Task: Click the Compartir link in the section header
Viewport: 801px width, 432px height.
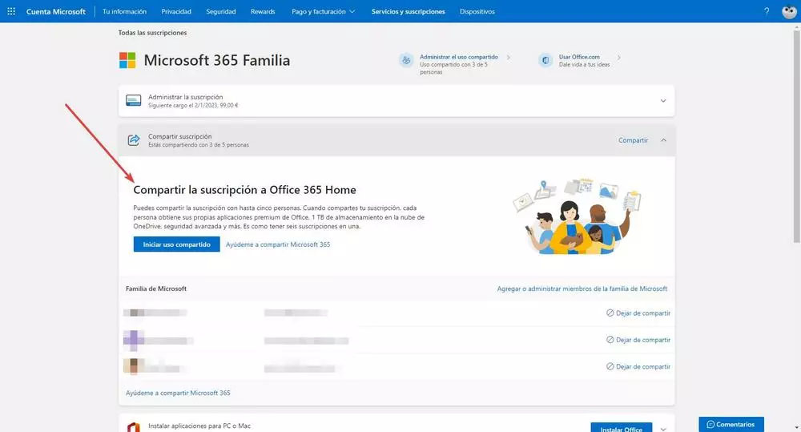Action: [633, 140]
